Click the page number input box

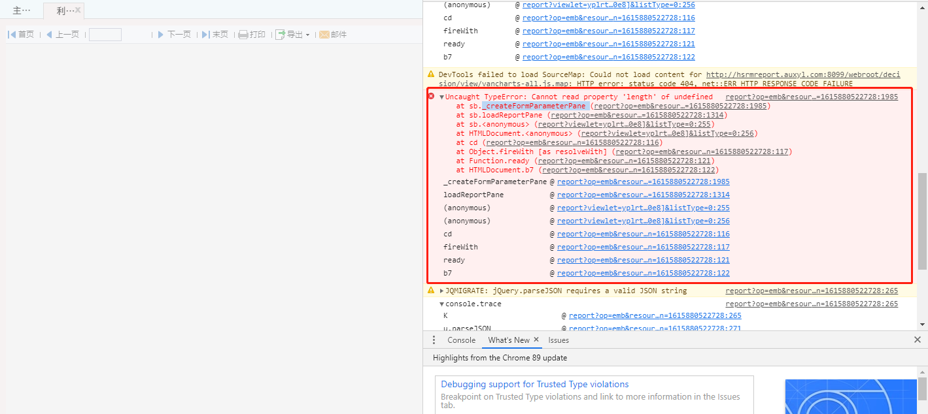pos(105,35)
